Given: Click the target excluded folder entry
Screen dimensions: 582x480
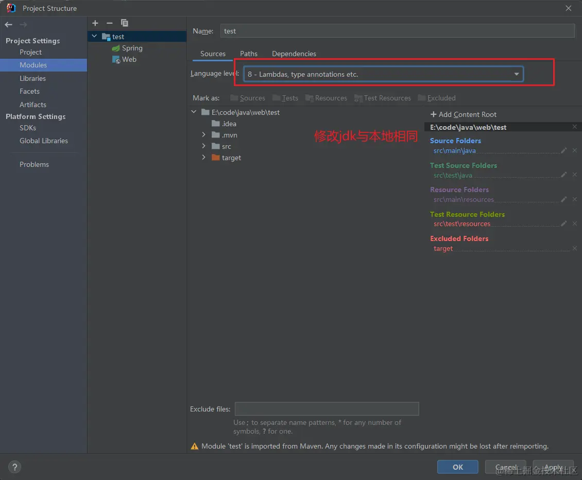Looking at the screenshot, I should point(443,248).
